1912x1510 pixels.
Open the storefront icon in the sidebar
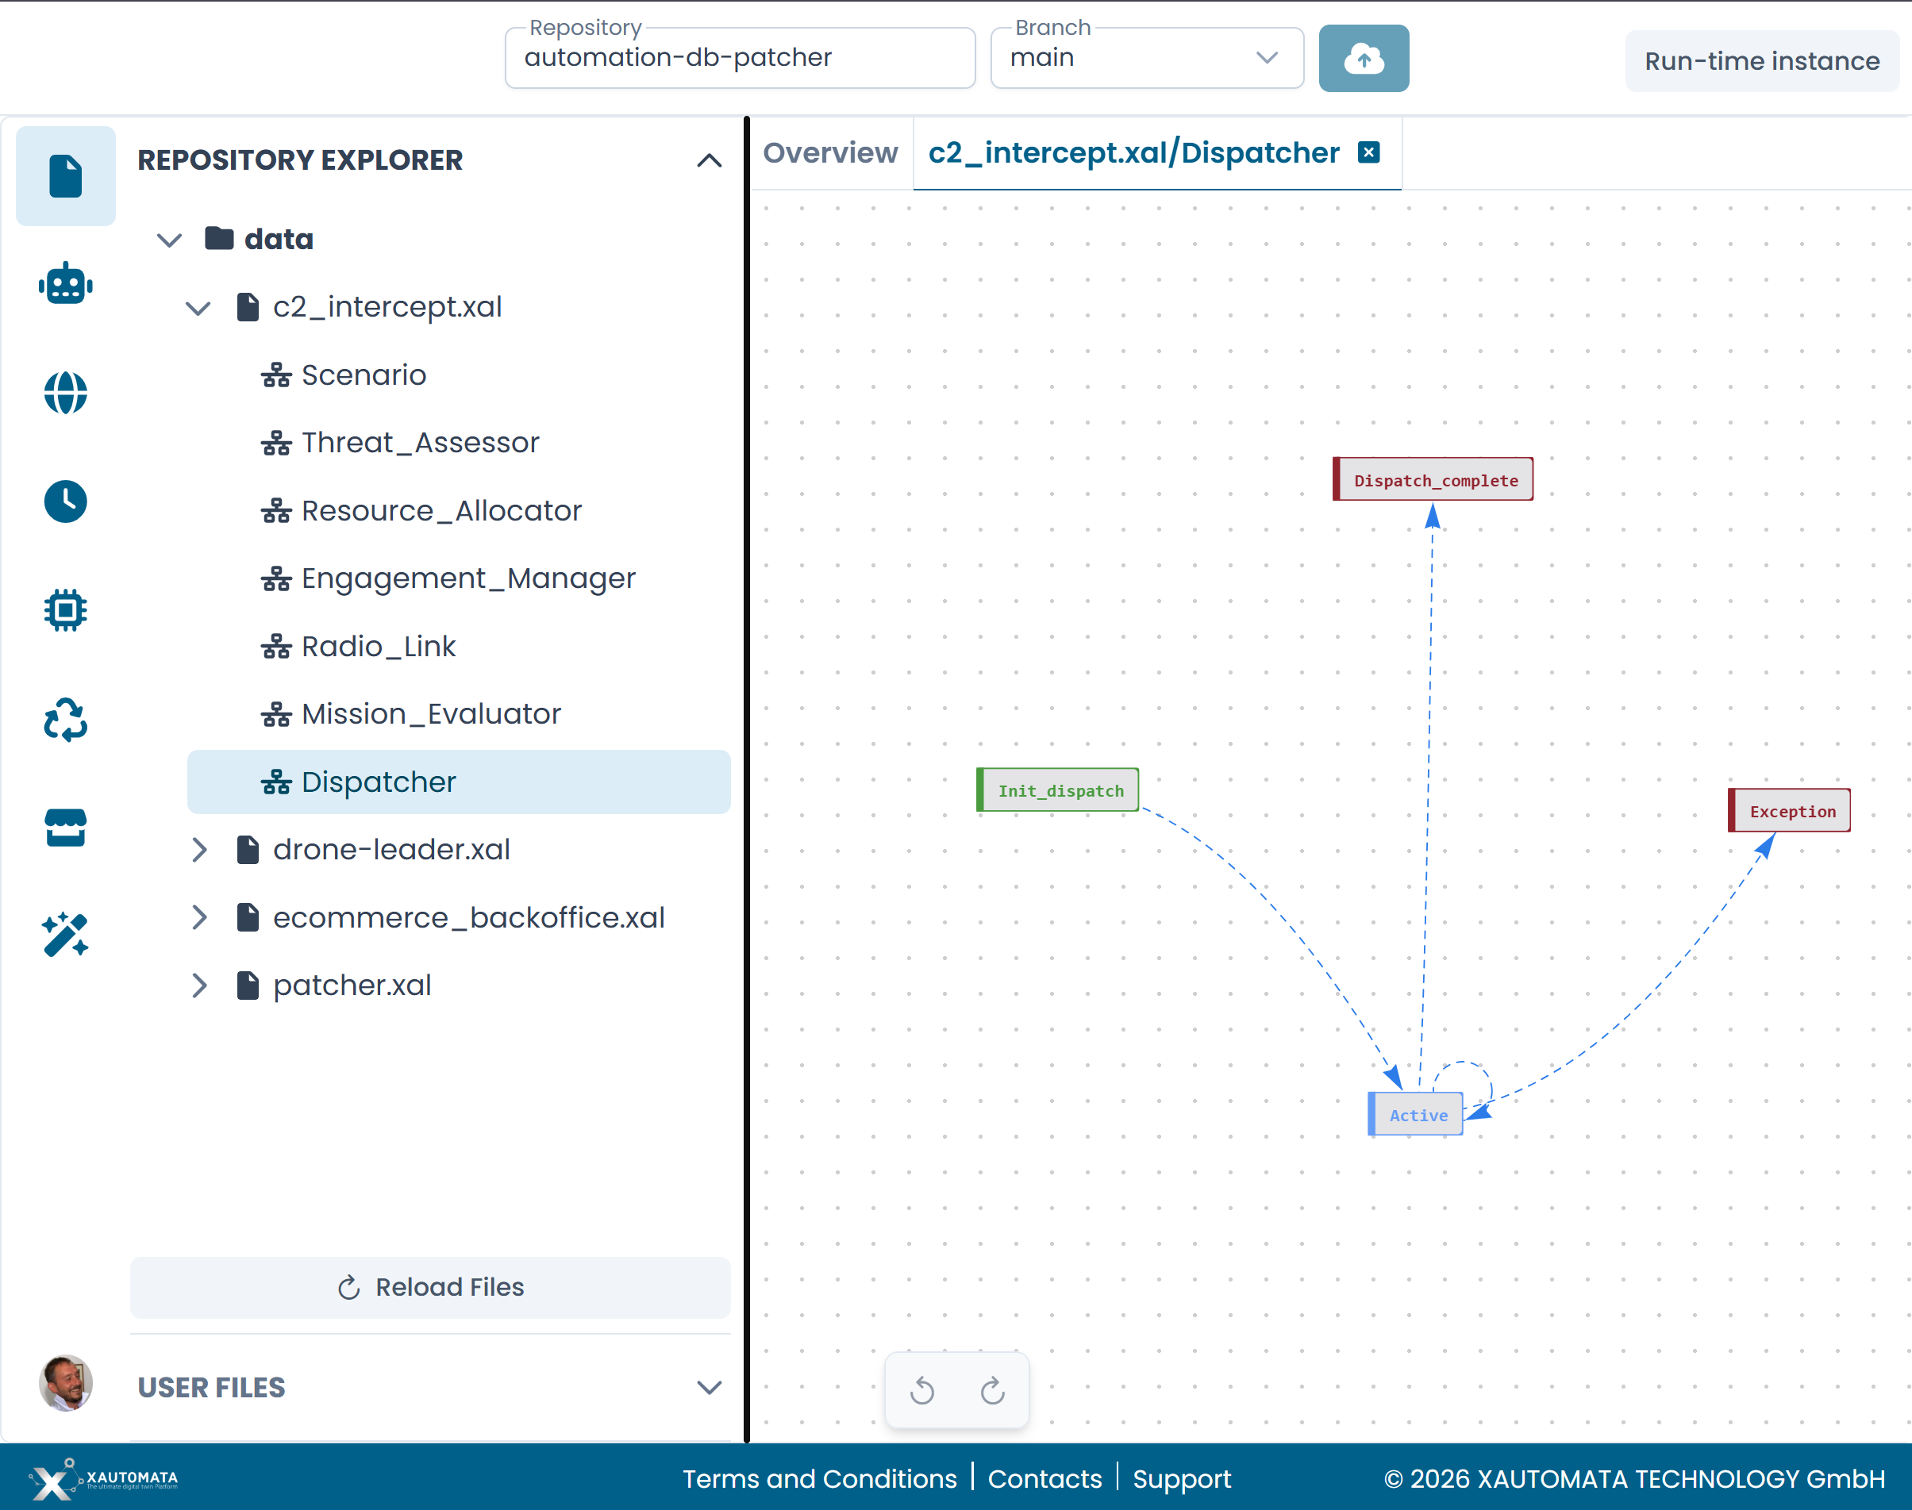pyautogui.click(x=65, y=827)
